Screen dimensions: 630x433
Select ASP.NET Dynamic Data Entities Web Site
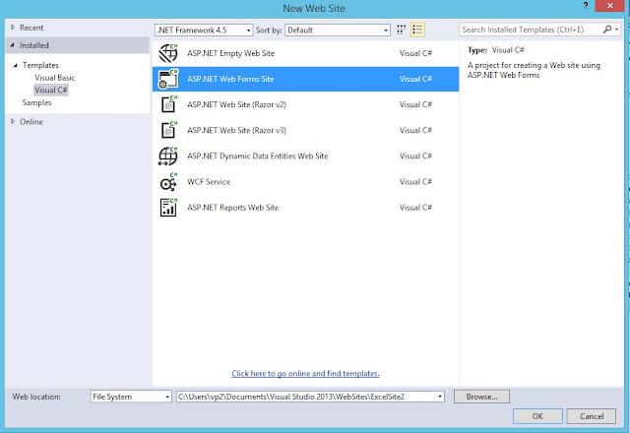[305, 155]
